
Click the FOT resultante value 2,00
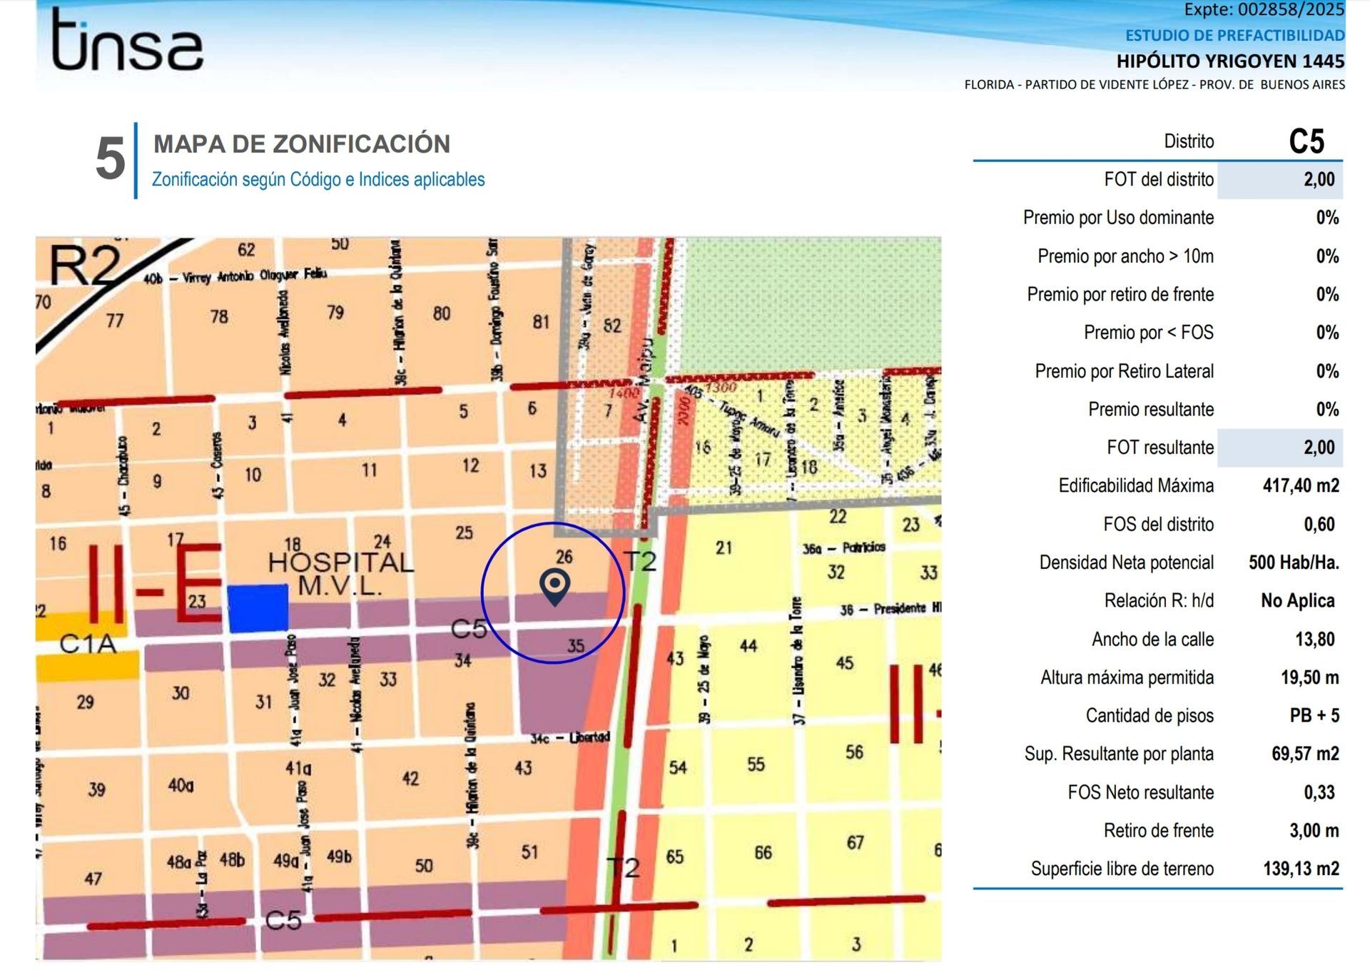[1319, 448]
